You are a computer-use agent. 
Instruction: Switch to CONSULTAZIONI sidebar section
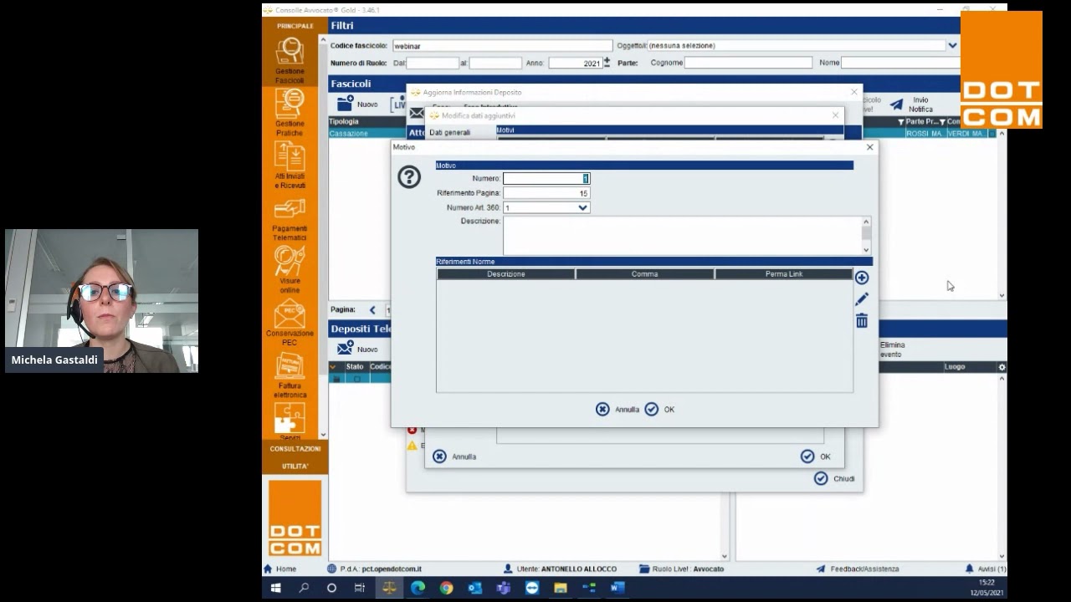[295, 449]
